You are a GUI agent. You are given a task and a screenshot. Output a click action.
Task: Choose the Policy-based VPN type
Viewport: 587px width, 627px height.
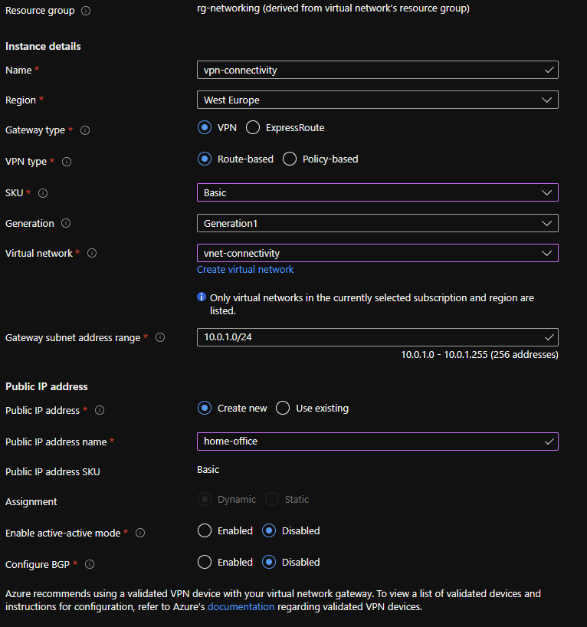pyautogui.click(x=290, y=159)
